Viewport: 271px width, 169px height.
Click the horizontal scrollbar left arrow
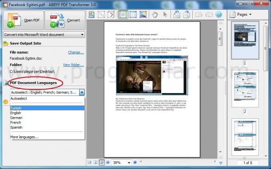click(141, 162)
